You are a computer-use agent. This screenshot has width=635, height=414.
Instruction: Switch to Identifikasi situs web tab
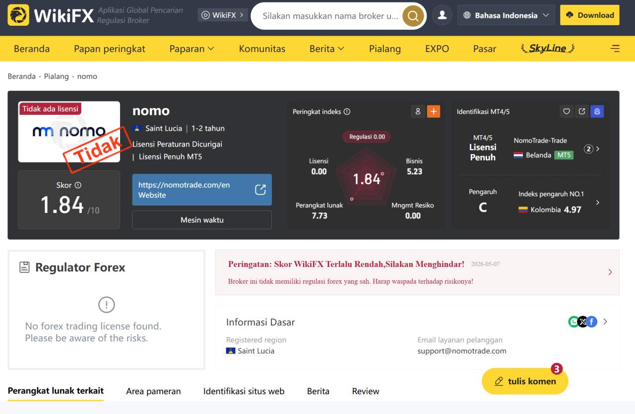coord(244,391)
